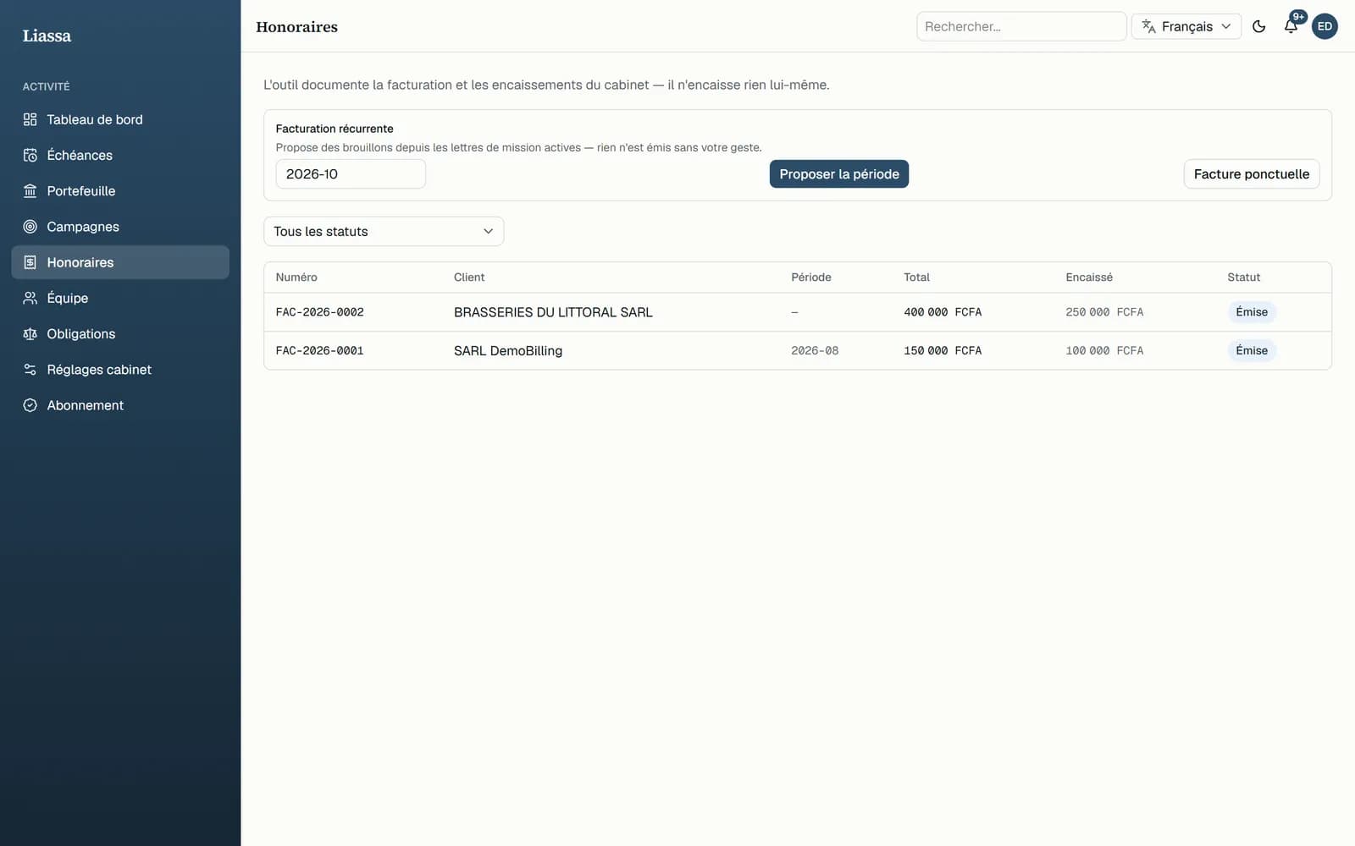This screenshot has width=1355, height=846.
Task: Click the 150 000 FCFA total
Action: pyautogui.click(x=943, y=350)
